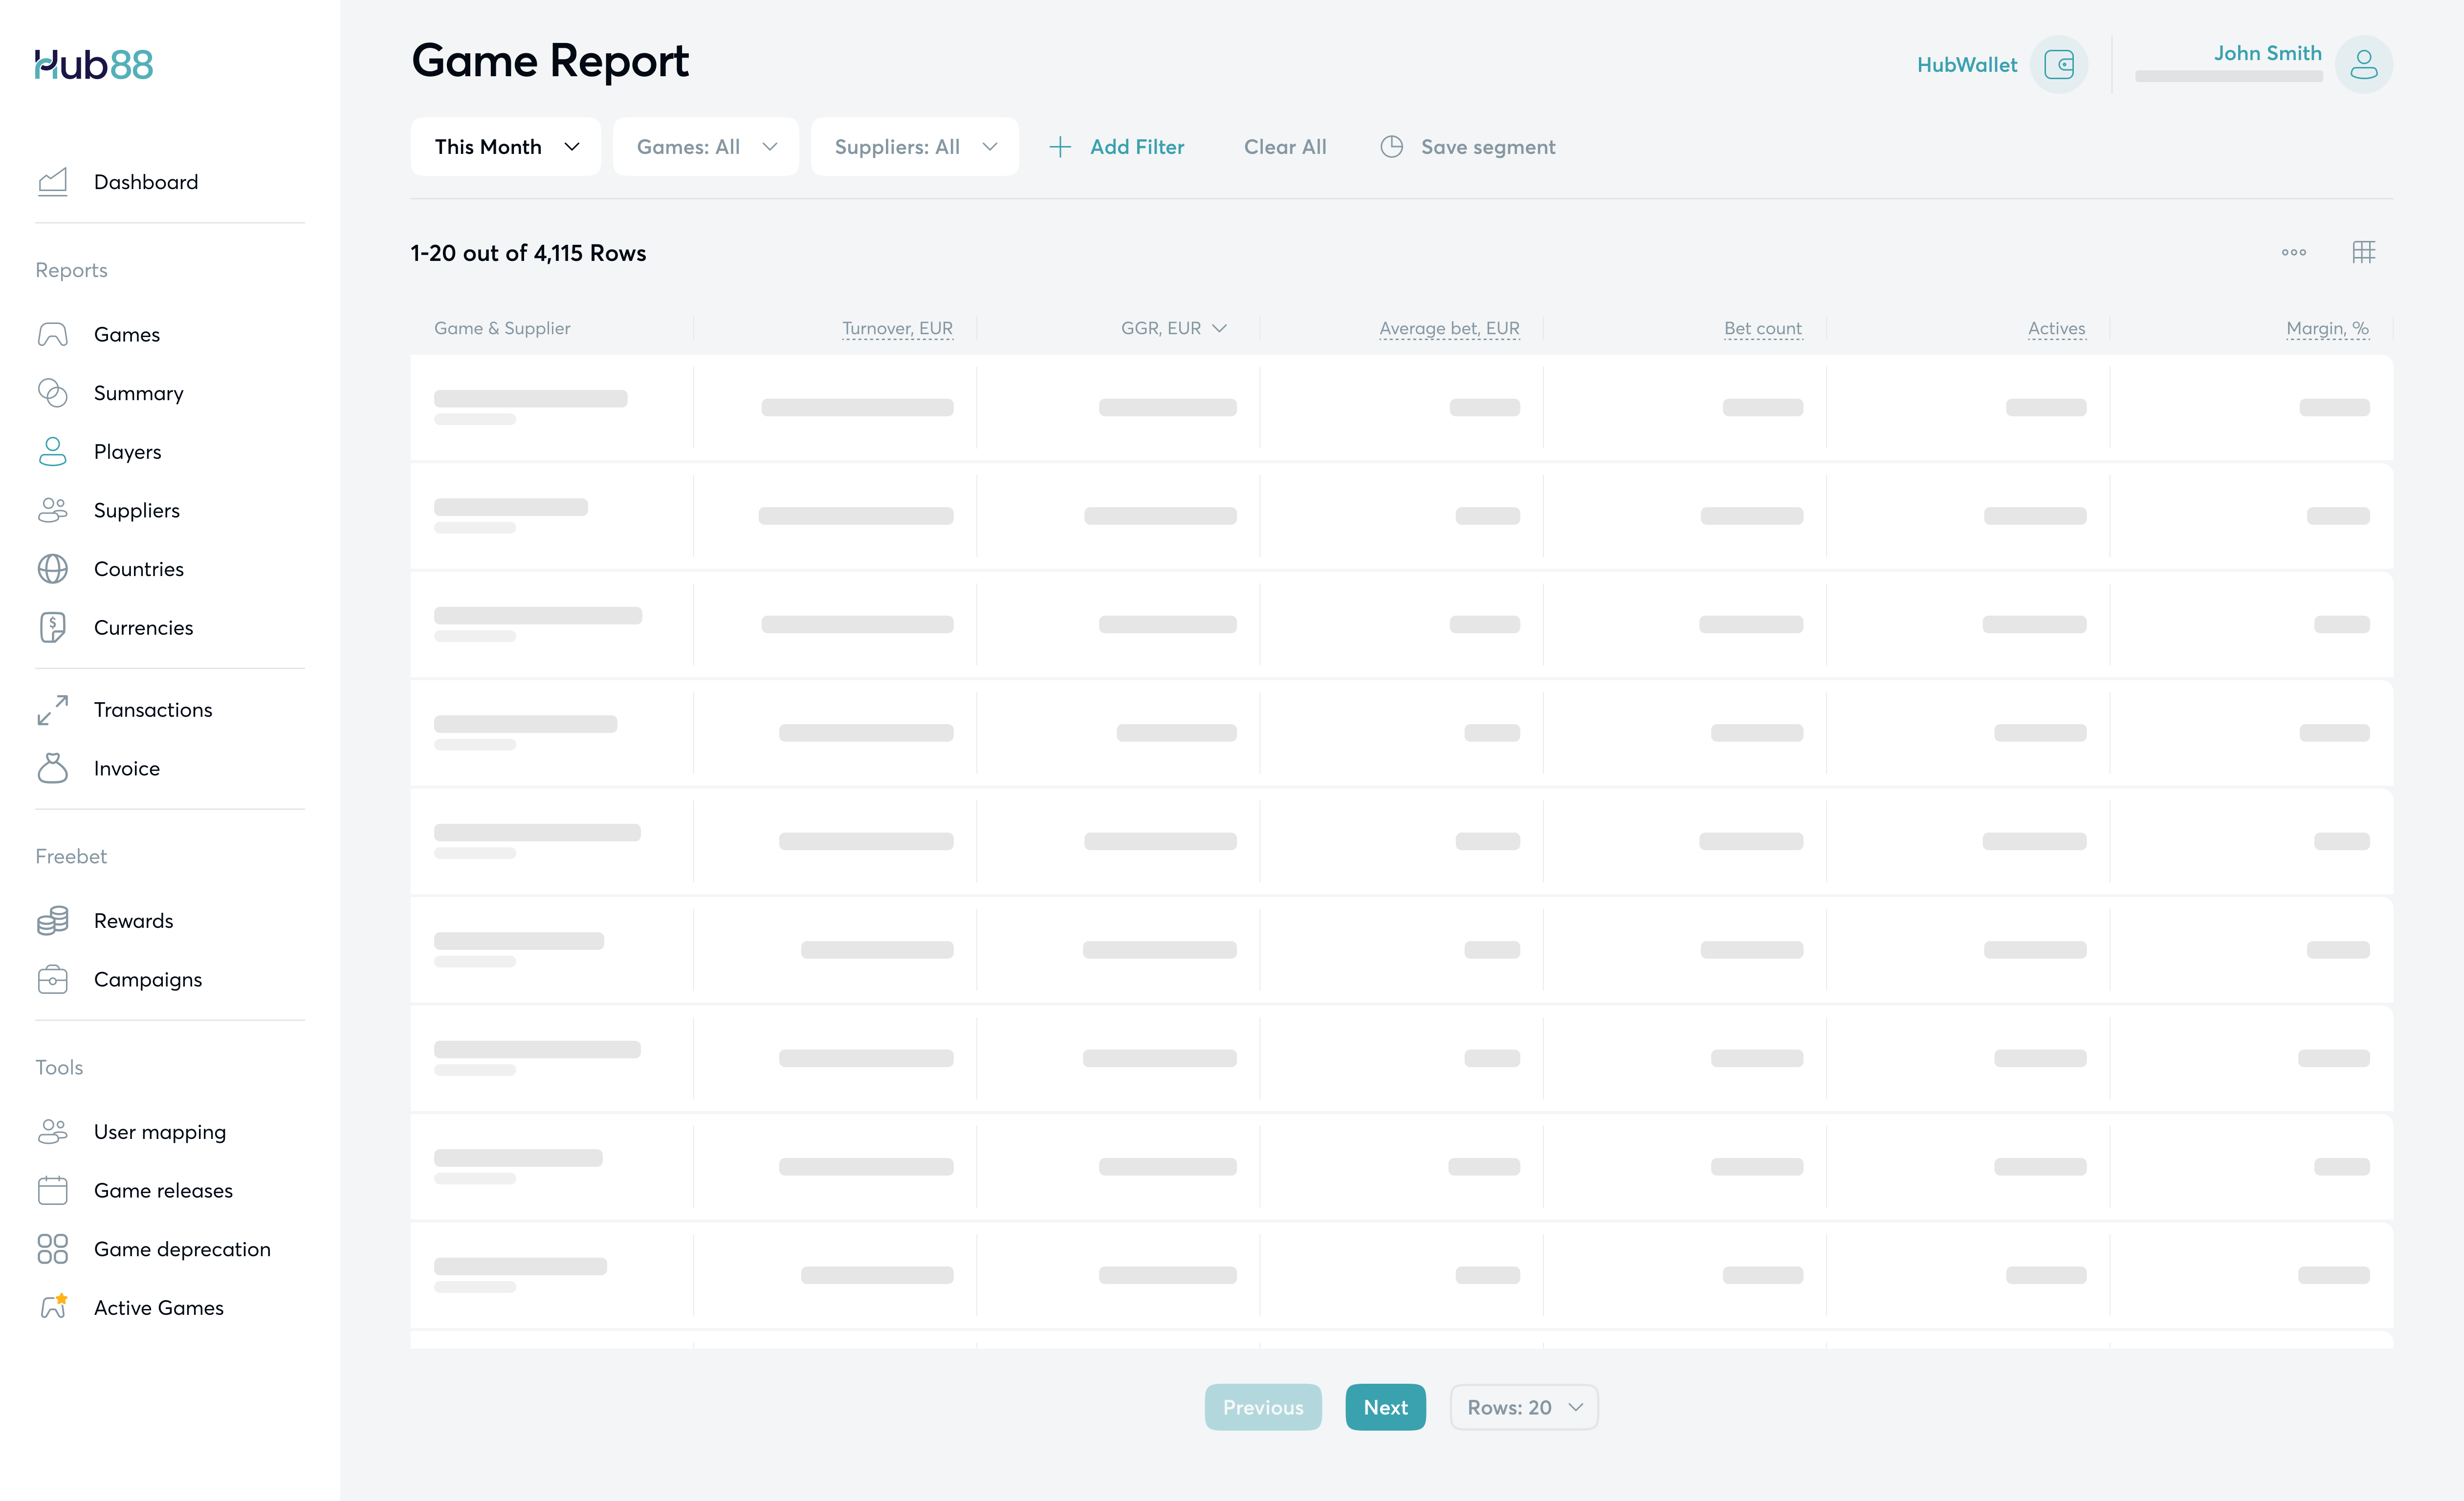Open the Suppliers: All filter dropdown

(914, 147)
